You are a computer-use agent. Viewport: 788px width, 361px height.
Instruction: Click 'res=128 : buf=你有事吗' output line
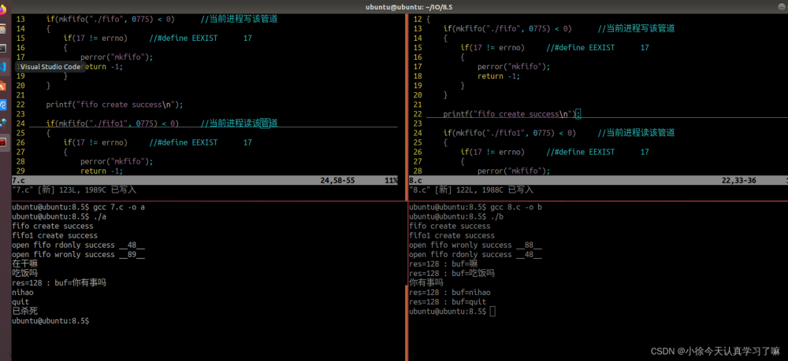coord(59,283)
